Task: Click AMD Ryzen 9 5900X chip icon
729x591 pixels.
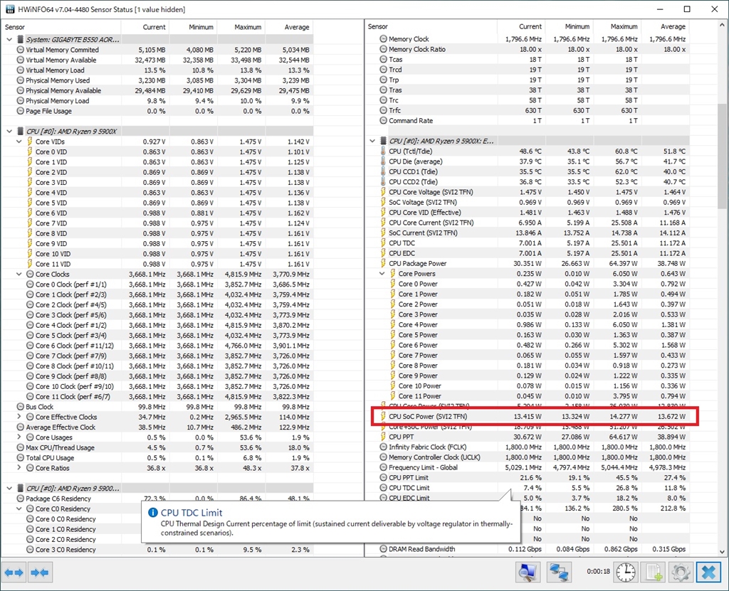Action: 21,132
